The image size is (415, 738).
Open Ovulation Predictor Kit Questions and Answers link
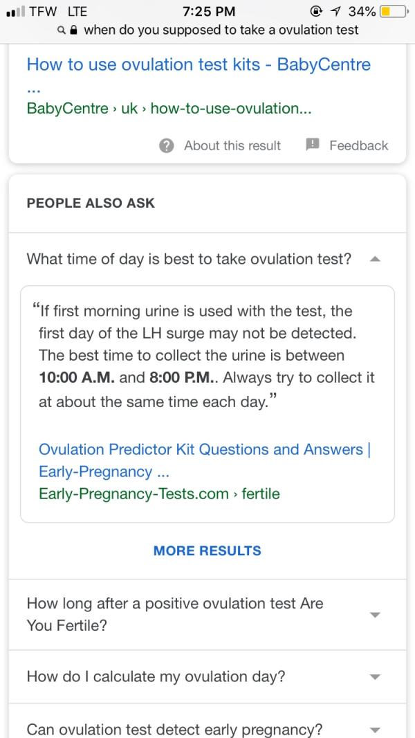point(205,460)
